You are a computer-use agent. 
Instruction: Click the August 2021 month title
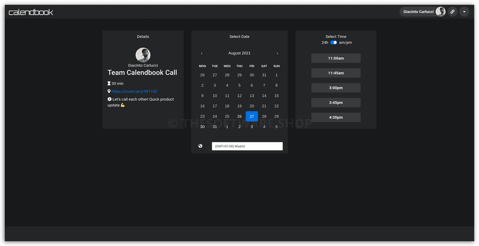[239, 53]
